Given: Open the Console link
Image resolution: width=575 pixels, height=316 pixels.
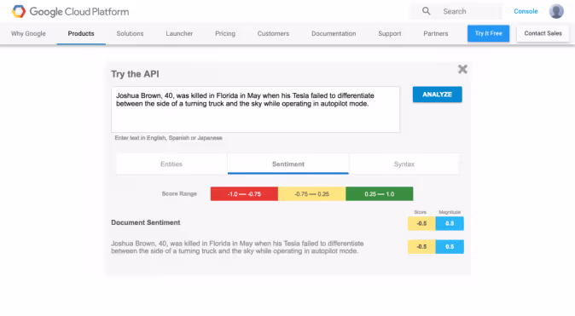Looking at the screenshot, I should tap(526, 11).
